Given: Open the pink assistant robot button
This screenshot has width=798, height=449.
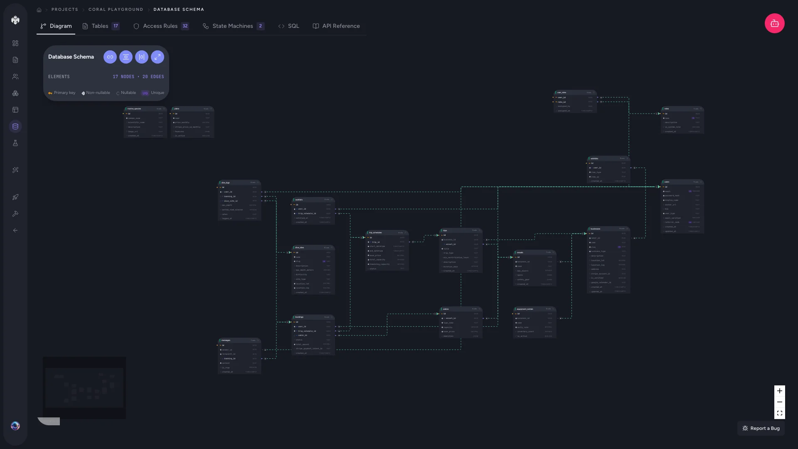Looking at the screenshot, I should pyautogui.click(x=775, y=23).
